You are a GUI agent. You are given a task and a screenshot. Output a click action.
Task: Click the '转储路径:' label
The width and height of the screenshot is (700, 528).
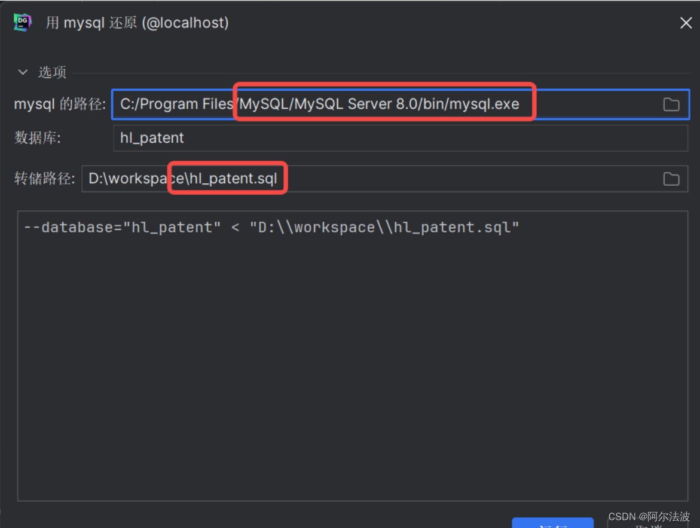(45, 179)
